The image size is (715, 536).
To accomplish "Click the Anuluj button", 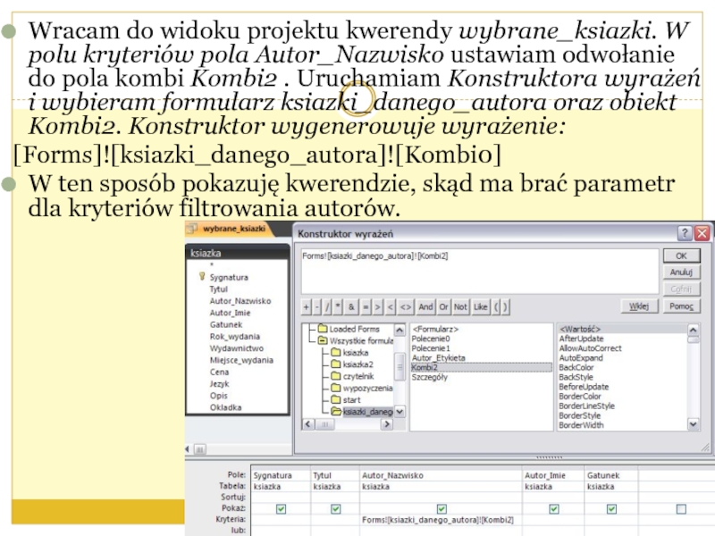I will pyautogui.click(x=681, y=272).
